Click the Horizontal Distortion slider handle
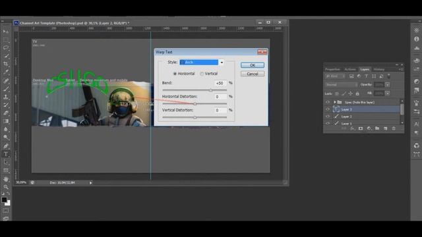The width and height of the screenshot is (422, 237). pyautogui.click(x=195, y=104)
